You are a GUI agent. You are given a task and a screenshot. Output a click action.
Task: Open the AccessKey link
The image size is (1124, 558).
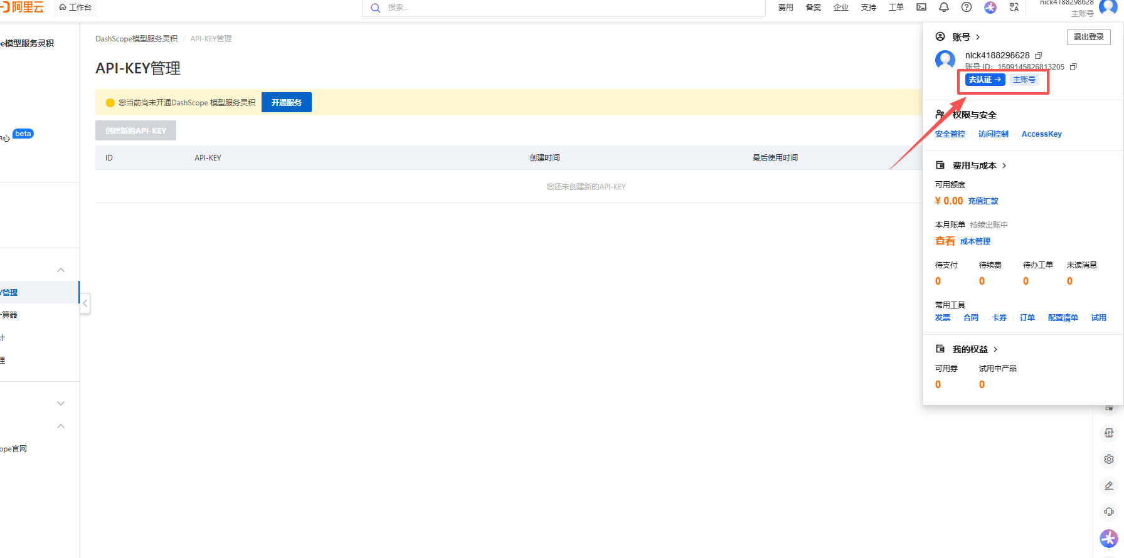1041,134
